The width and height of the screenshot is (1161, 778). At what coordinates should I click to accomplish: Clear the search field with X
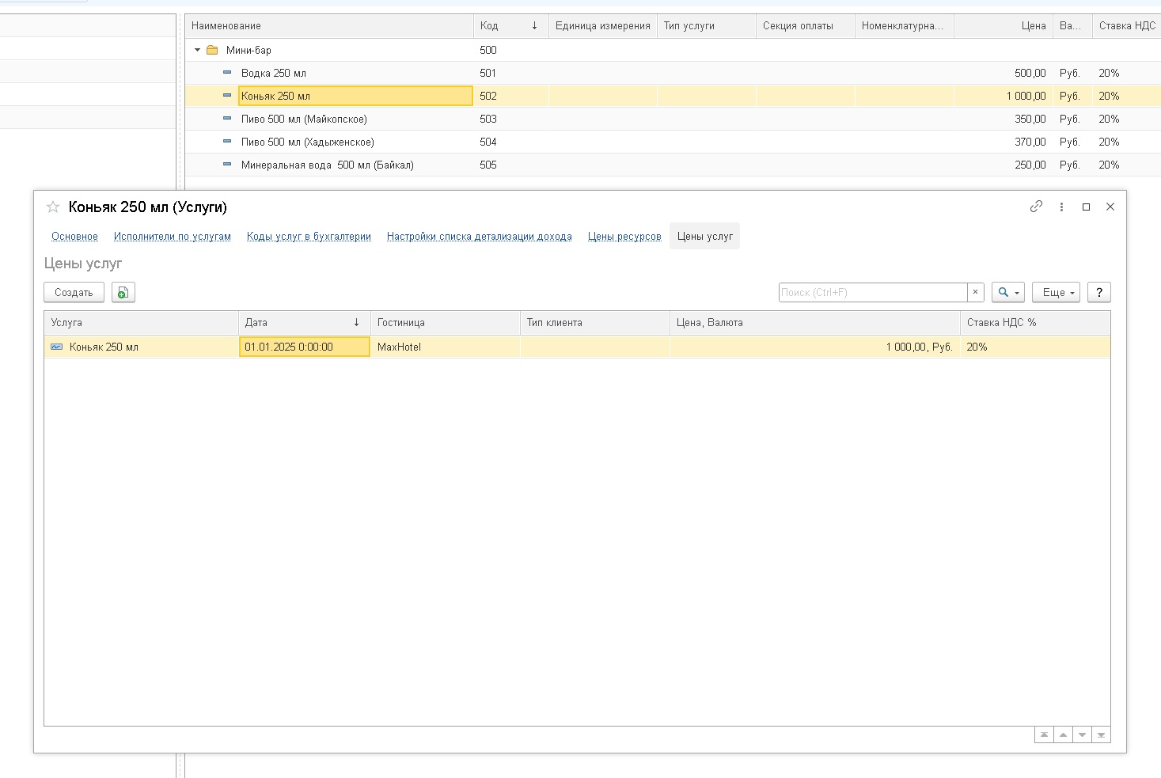point(975,293)
